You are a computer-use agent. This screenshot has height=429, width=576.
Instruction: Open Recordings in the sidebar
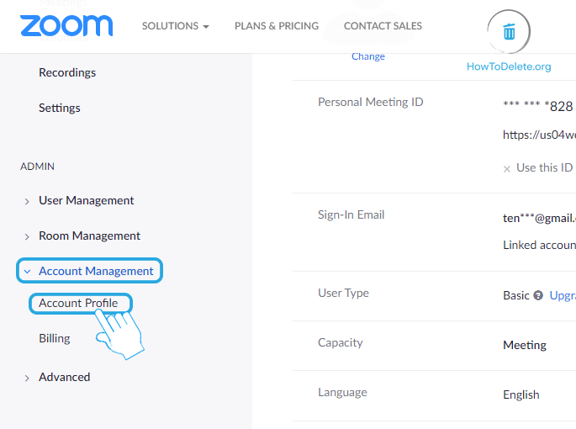tap(67, 73)
